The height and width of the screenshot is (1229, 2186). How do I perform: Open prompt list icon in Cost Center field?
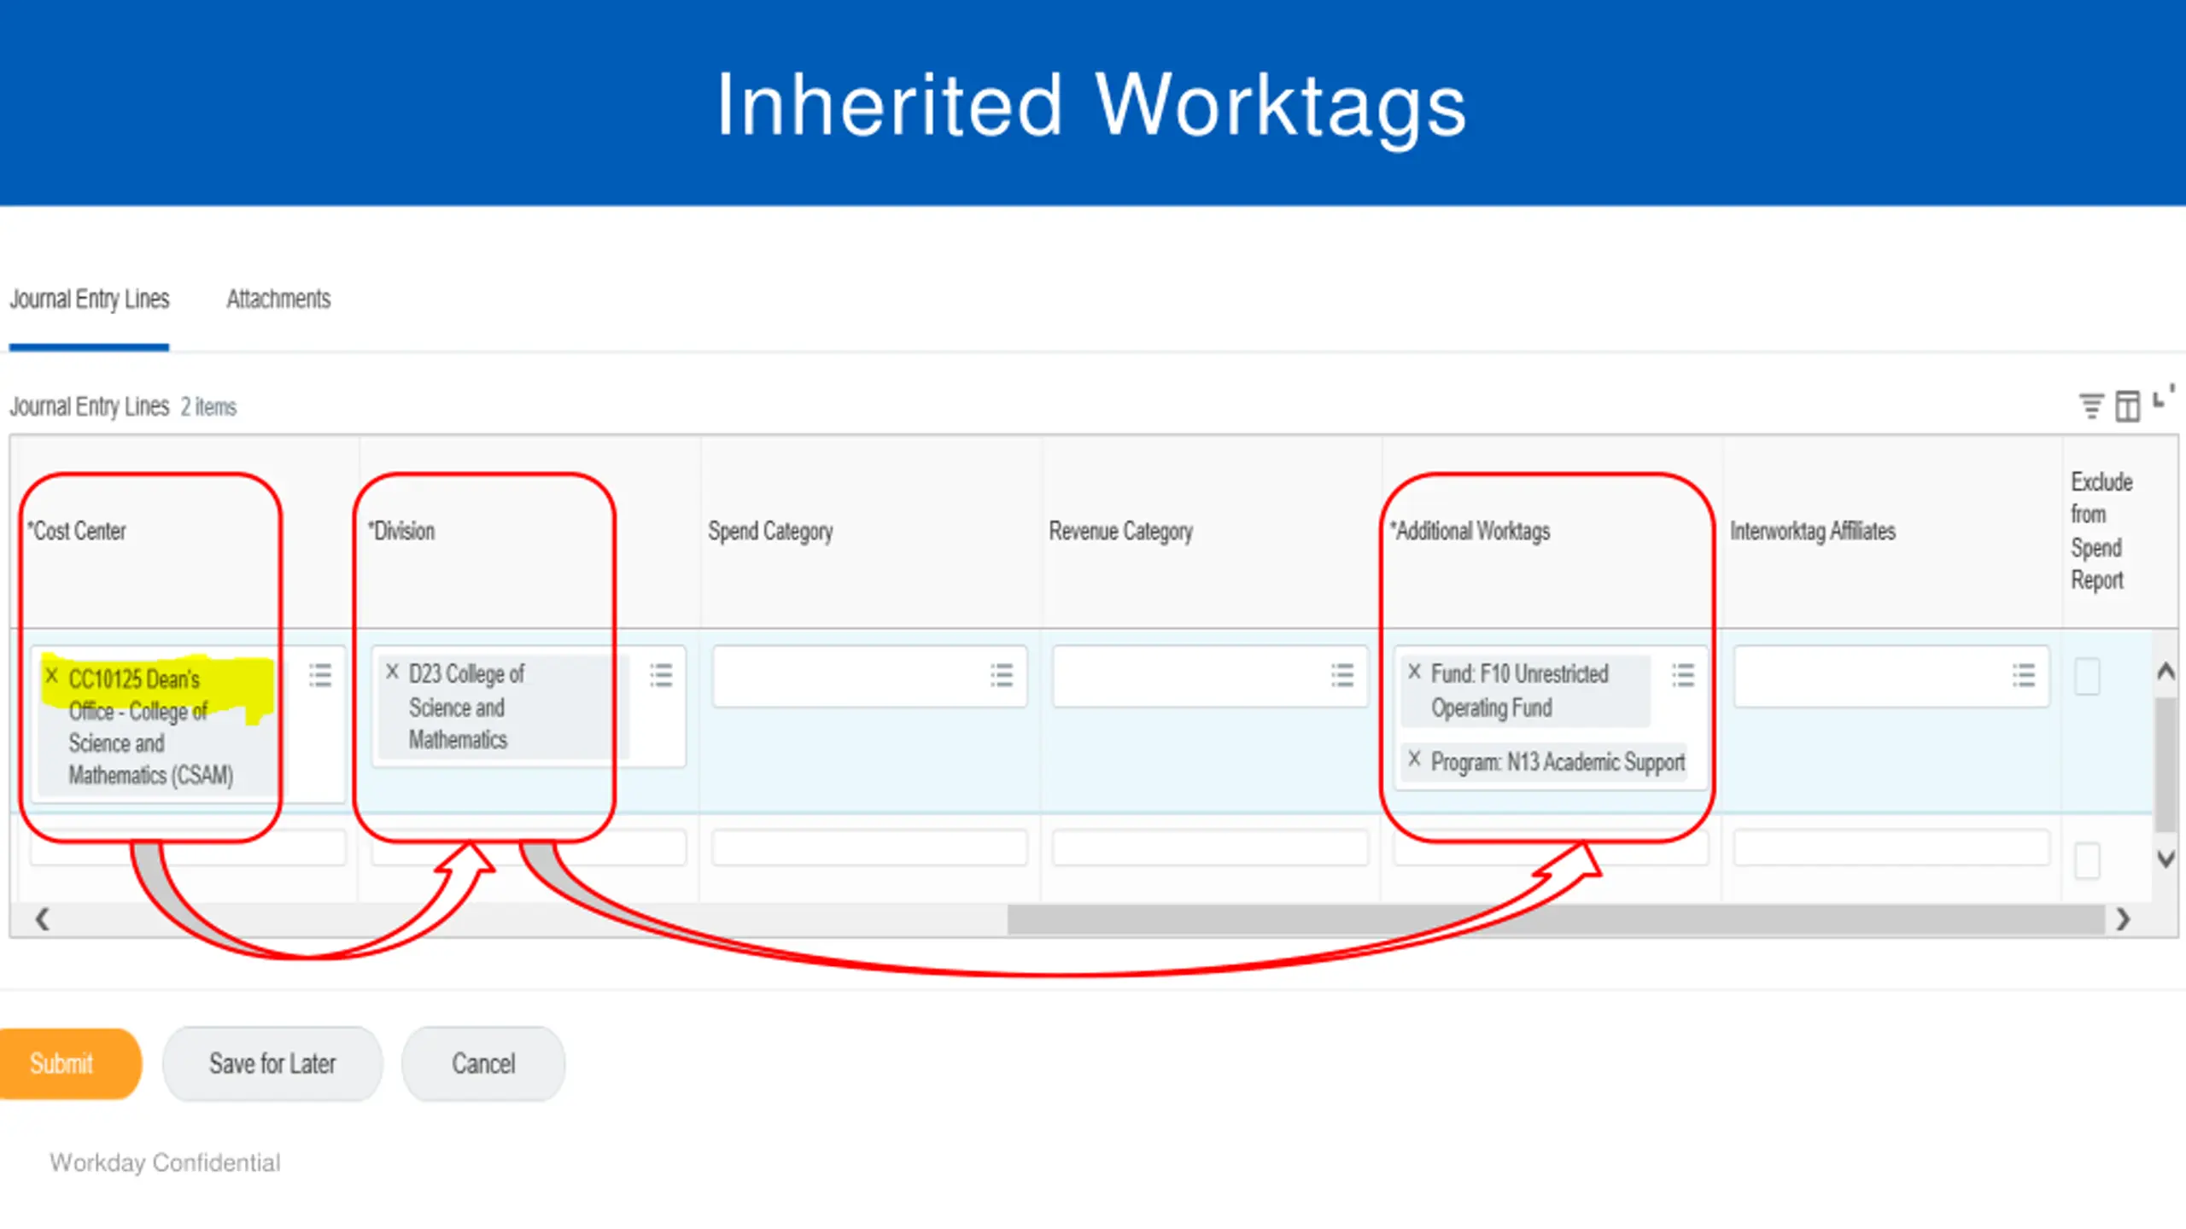[x=320, y=675]
